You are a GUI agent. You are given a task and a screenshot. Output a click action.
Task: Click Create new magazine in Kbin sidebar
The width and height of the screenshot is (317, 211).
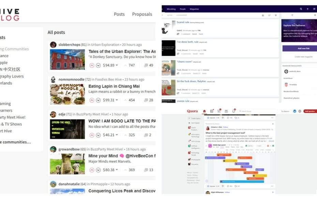(303, 57)
